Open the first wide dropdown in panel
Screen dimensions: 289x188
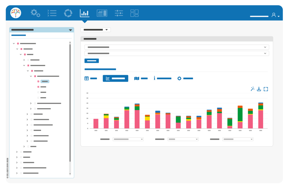[177, 47]
